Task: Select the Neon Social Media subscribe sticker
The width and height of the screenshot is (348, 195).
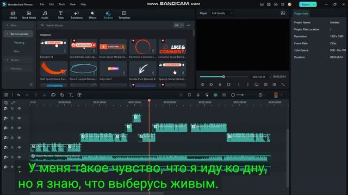Action: pyautogui.click(x=113, y=47)
